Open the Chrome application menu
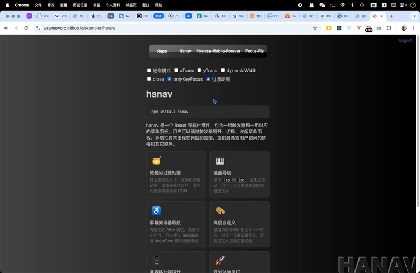420x273 pixels. tap(22, 5)
